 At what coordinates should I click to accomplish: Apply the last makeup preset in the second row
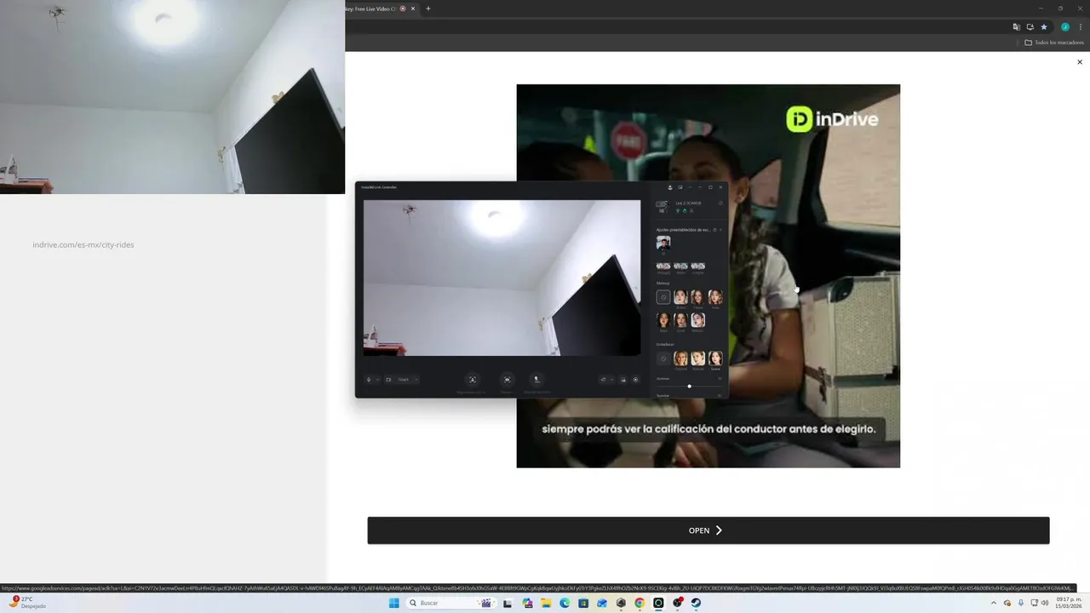tap(698, 320)
